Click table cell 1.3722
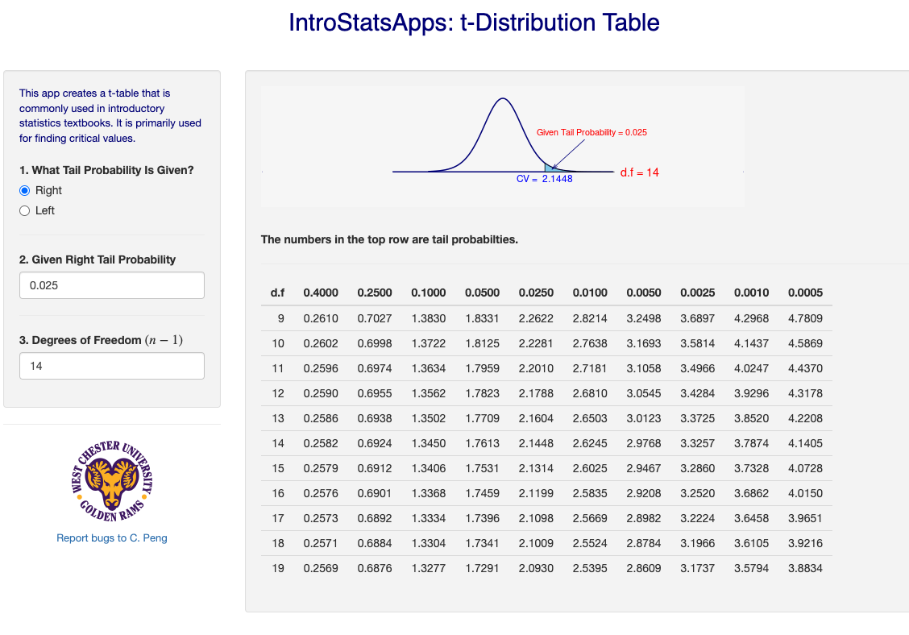Screen dimensions: 909x635 [x=429, y=344]
